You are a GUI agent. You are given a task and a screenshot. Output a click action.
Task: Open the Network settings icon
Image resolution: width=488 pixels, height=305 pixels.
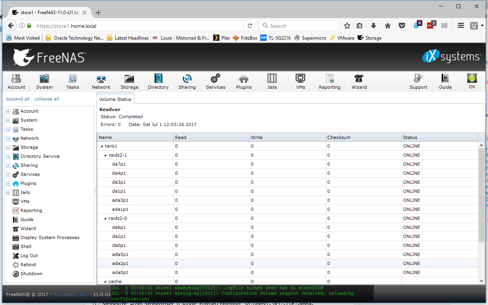101,81
